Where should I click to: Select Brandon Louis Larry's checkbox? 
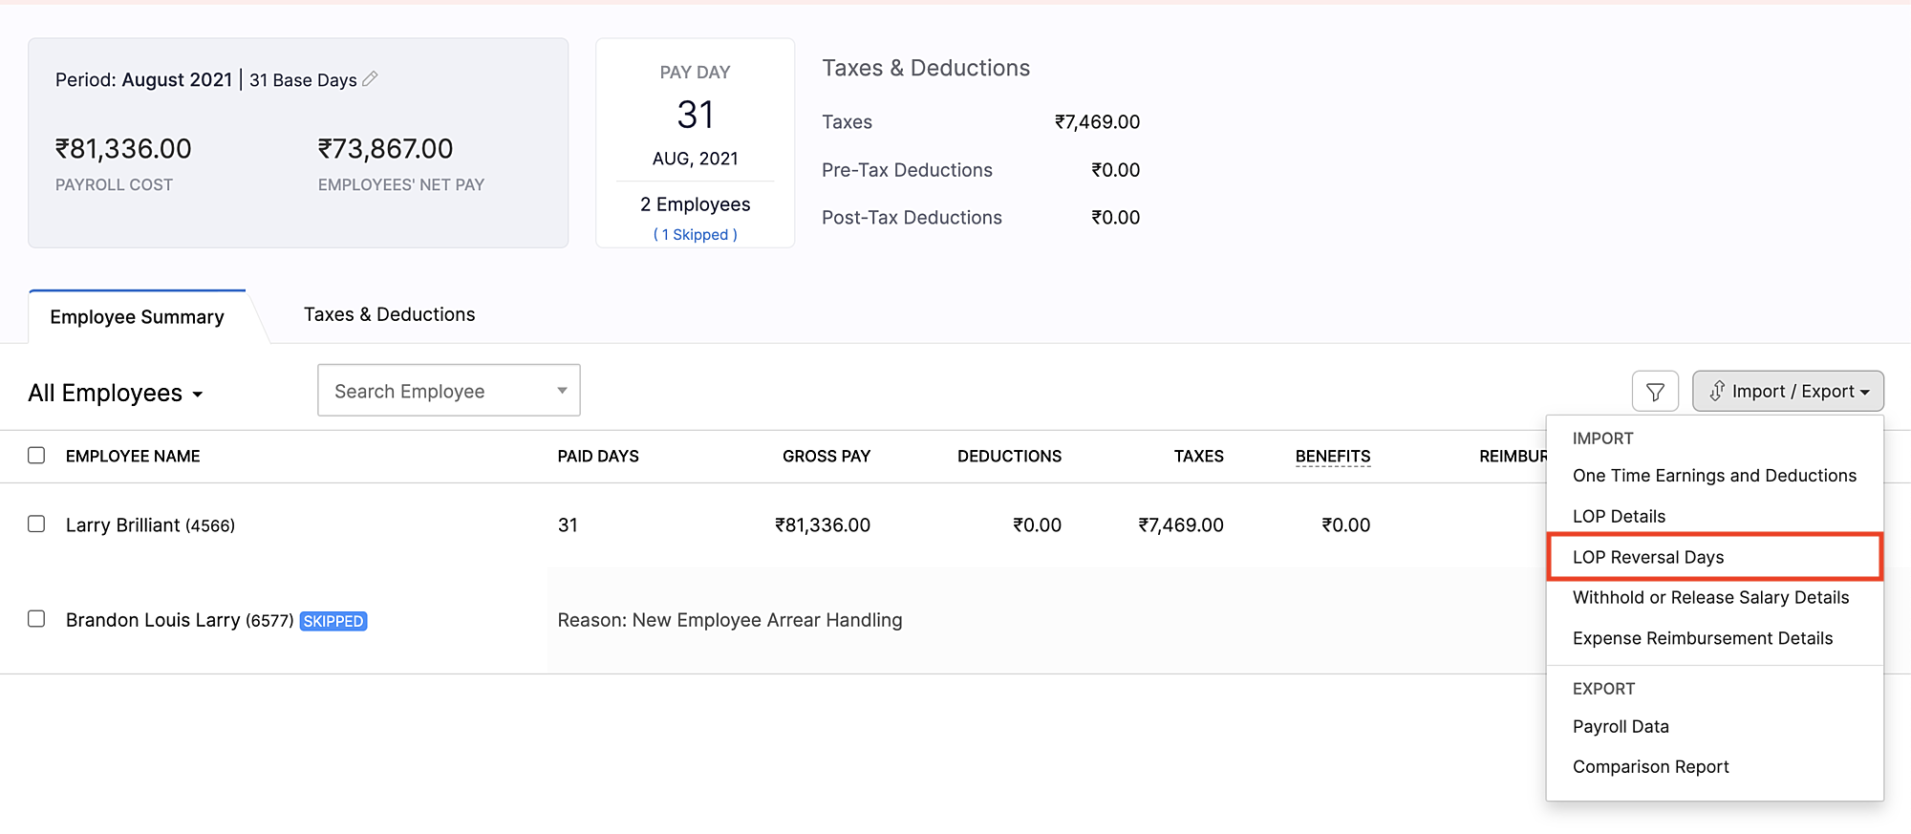pos(36,619)
